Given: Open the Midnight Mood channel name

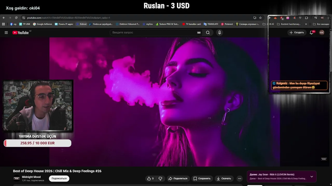Looking at the screenshot, I should pyautogui.click(x=31, y=177).
